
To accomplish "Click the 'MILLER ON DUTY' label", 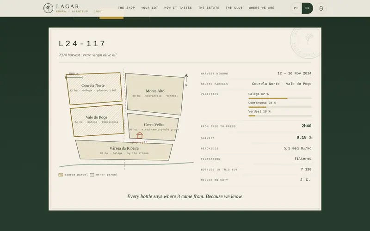I will [x=215, y=180].
